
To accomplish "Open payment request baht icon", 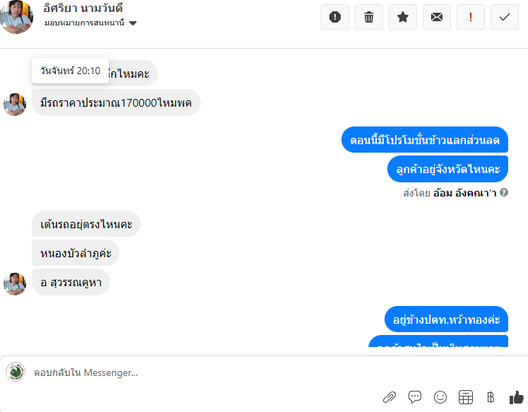I will click(491, 397).
